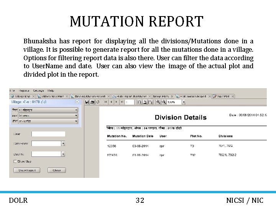Switch to the Bulk Import tab
Image resolution: width=276 pixels, height=207 pixels.
tap(131, 97)
